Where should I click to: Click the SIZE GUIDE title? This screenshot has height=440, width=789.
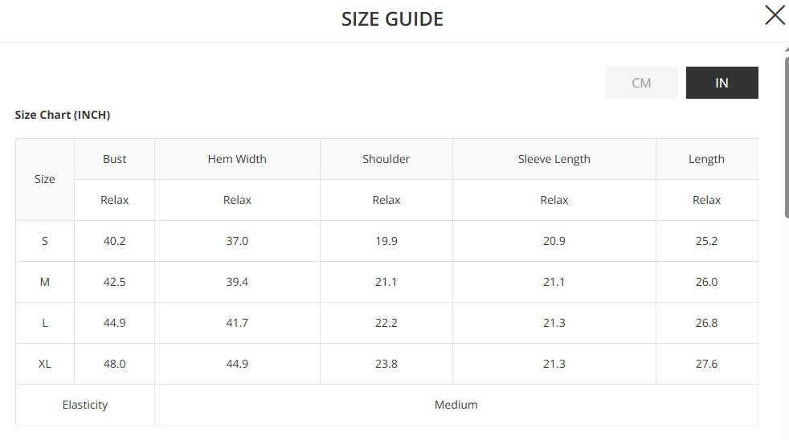(392, 19)
